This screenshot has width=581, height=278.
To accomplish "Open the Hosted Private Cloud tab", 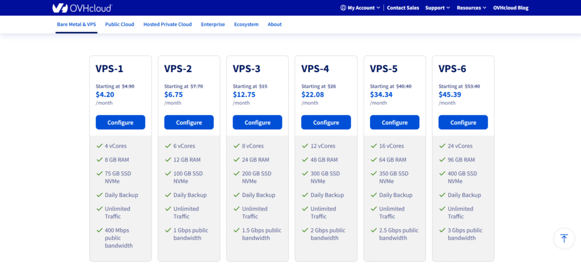I will (167, 24).
